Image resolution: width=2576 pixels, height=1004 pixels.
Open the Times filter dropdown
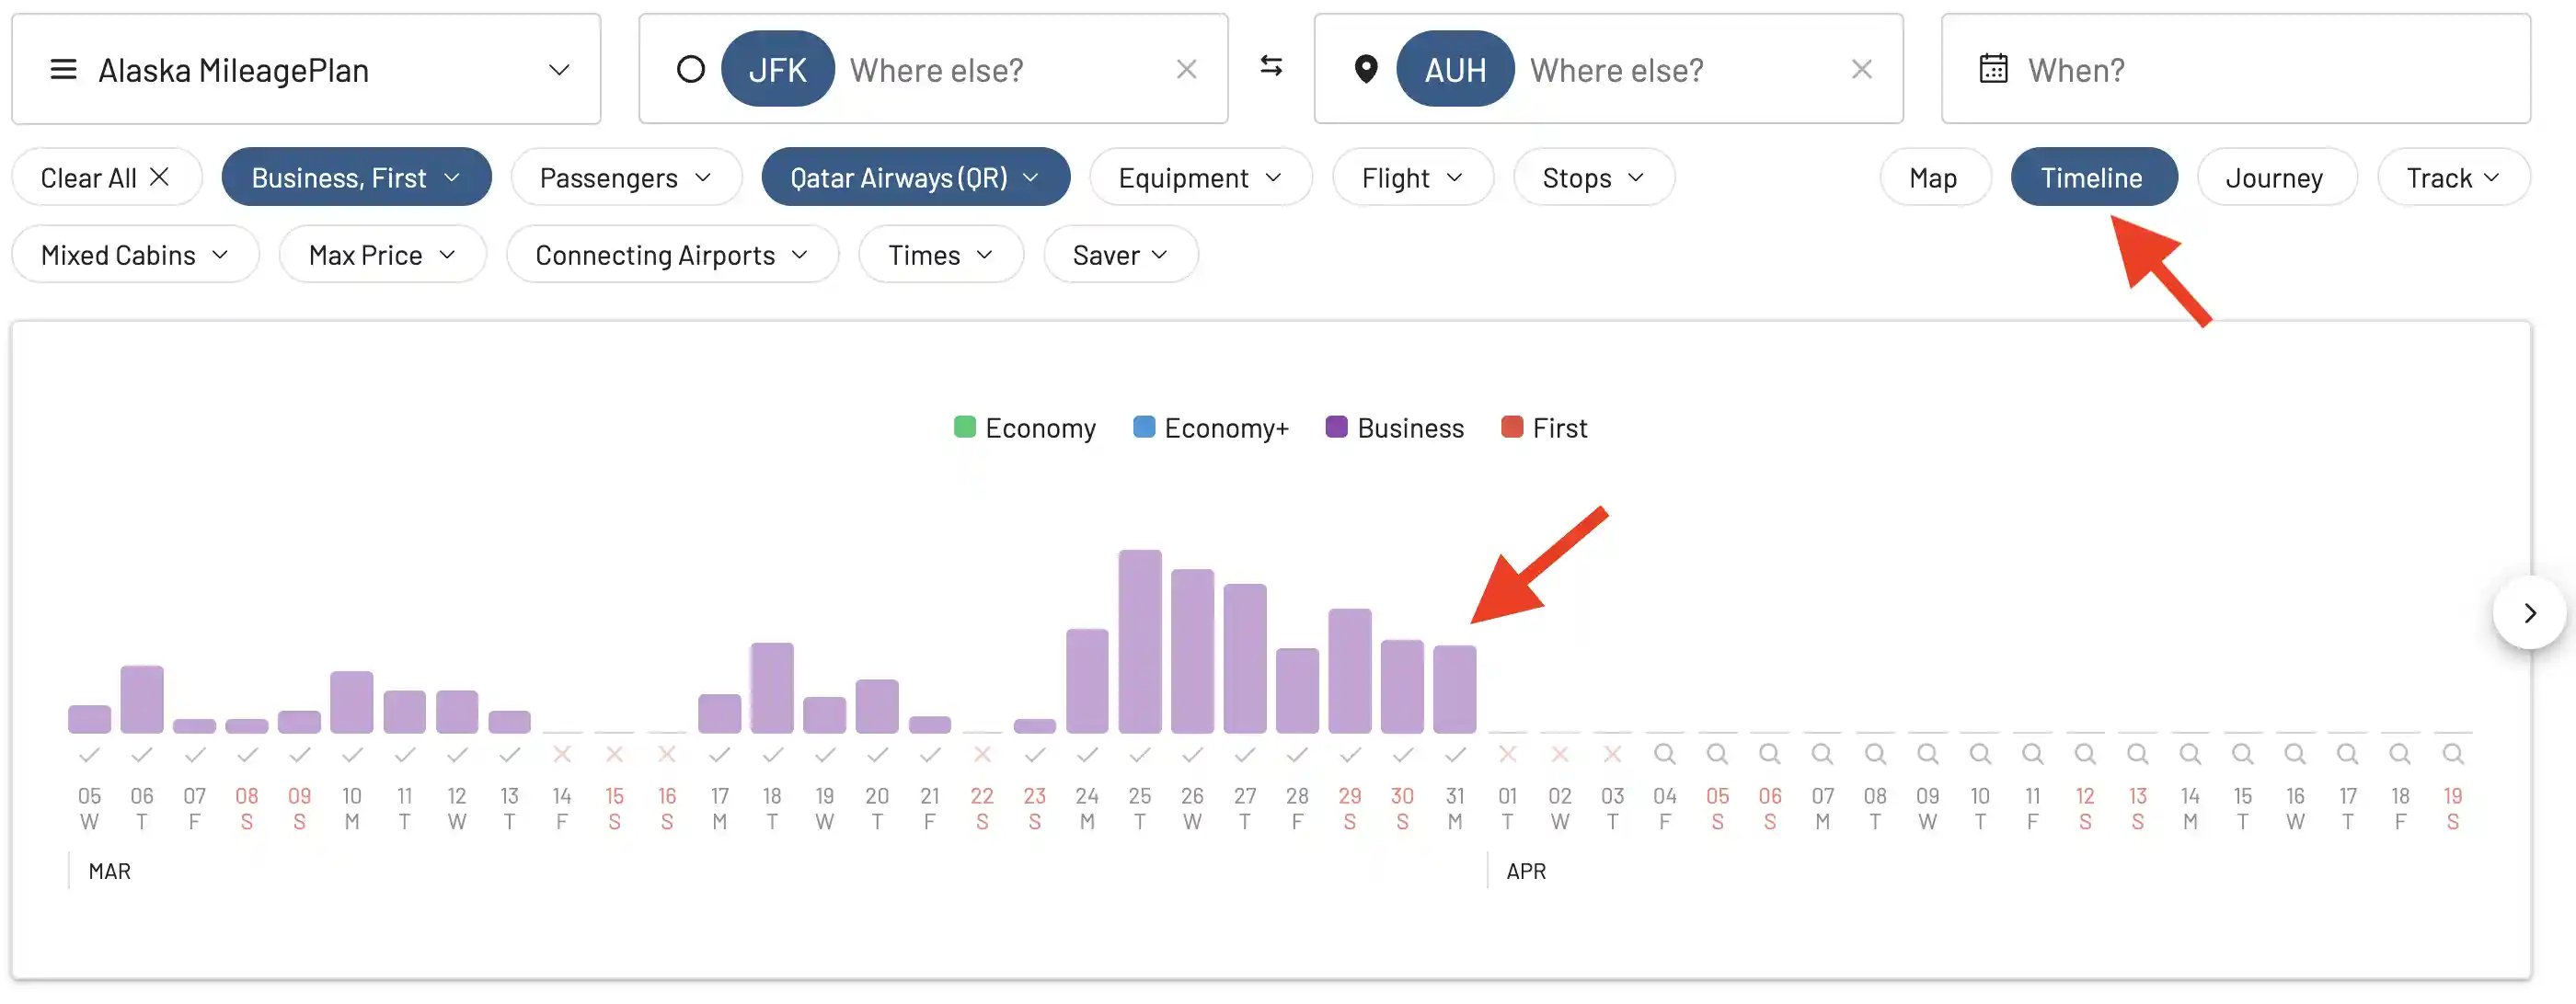pos(941,255)
